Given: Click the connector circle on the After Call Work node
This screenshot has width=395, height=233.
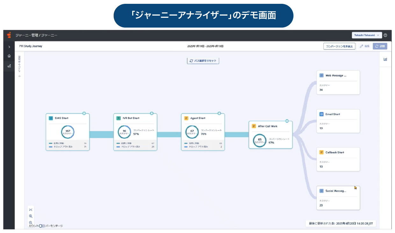Looking at the screenshot, I should tap(287, 121).
